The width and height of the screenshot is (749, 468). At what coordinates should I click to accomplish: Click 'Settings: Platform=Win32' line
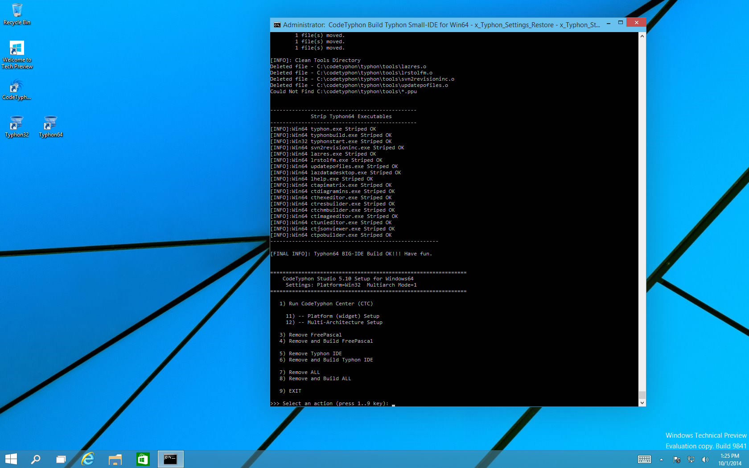(351, 285)
